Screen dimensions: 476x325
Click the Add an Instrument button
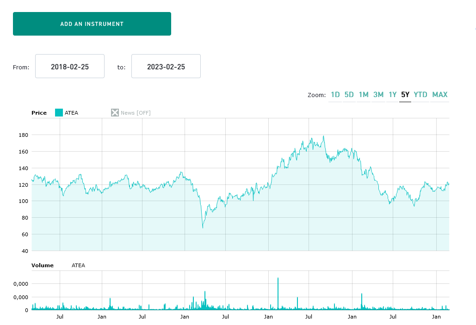pyautogui.click(x=92, y=24)
